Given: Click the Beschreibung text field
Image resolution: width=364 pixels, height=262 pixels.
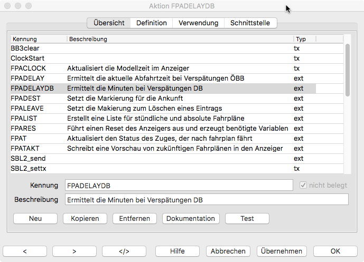Looking at the screenshot, I should (207, 200).
